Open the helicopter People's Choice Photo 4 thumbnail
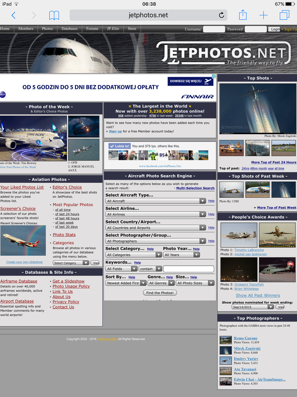 click(277, 270)
